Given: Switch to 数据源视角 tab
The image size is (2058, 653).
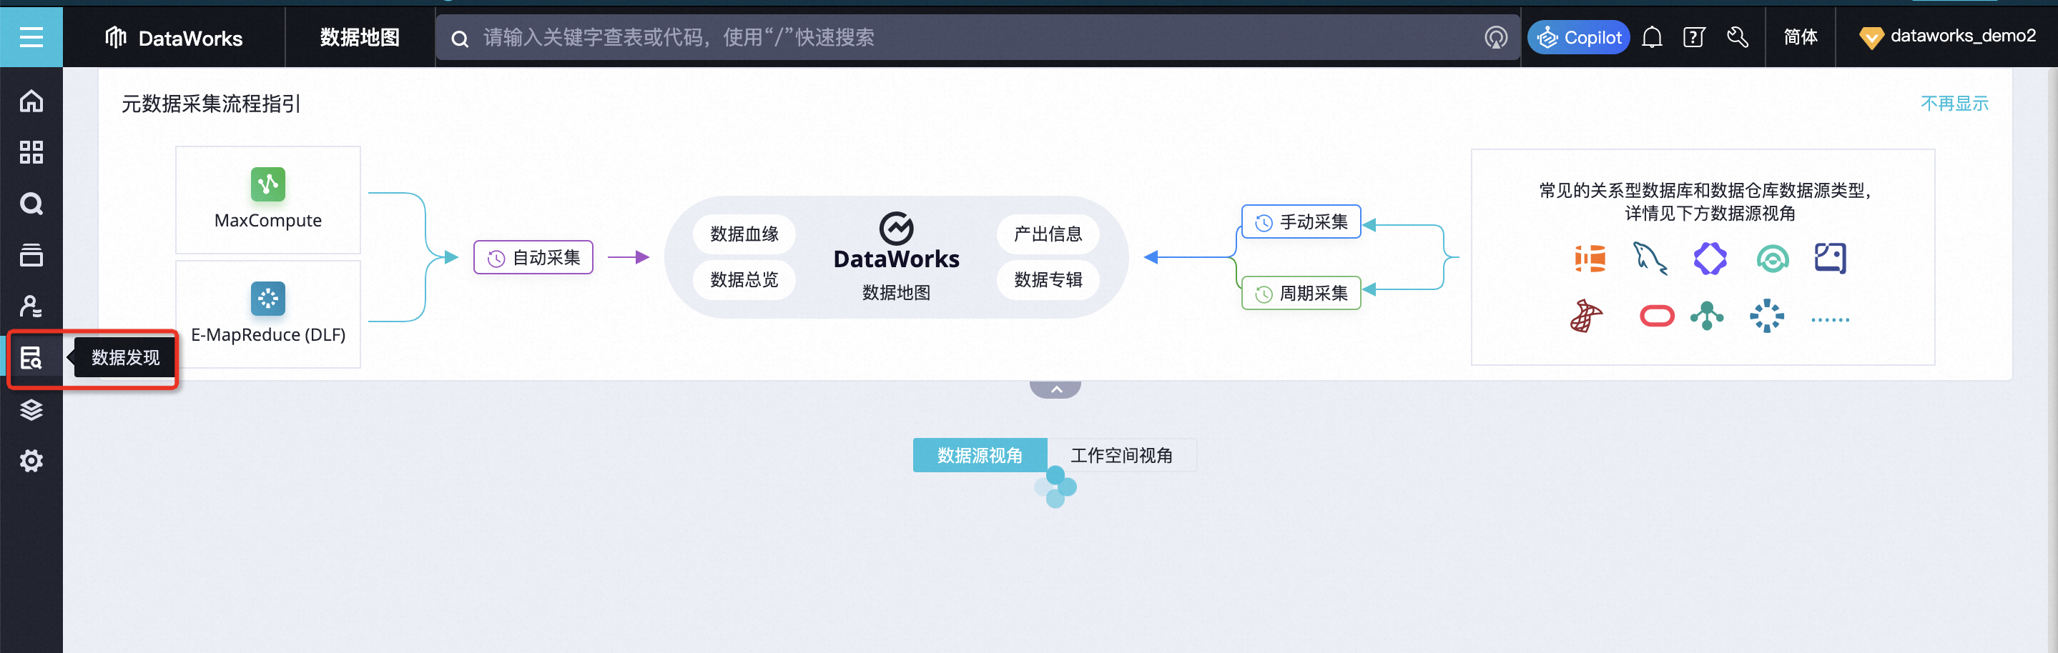Looking at the screenshot, I should (x=980, y=455).
